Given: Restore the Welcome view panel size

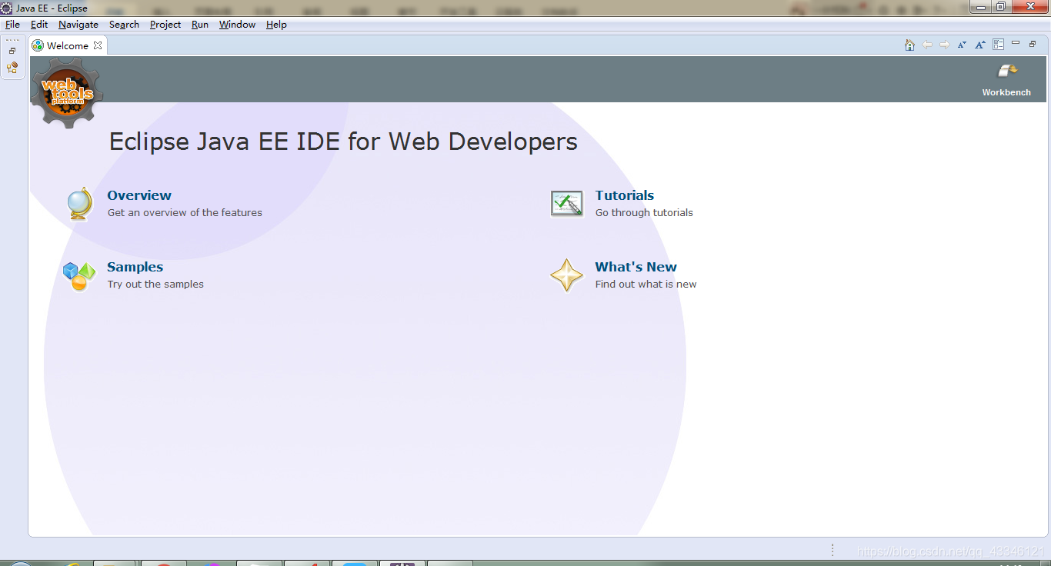Looking at the screenshot, I should pyautogui.click(x=1033, y=44).
